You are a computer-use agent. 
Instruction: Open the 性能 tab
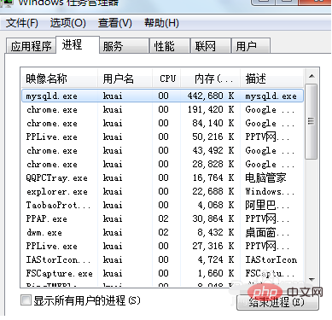click(x=170, y=46)
